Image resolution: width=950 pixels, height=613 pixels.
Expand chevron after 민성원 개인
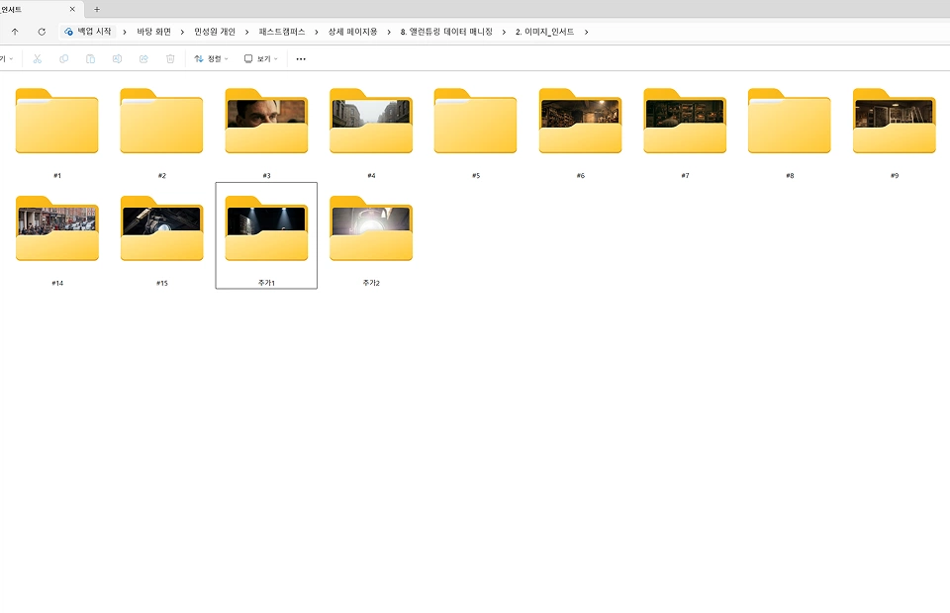click(246, 32)
